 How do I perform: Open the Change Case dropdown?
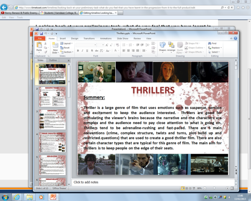[x=108, y=51]
